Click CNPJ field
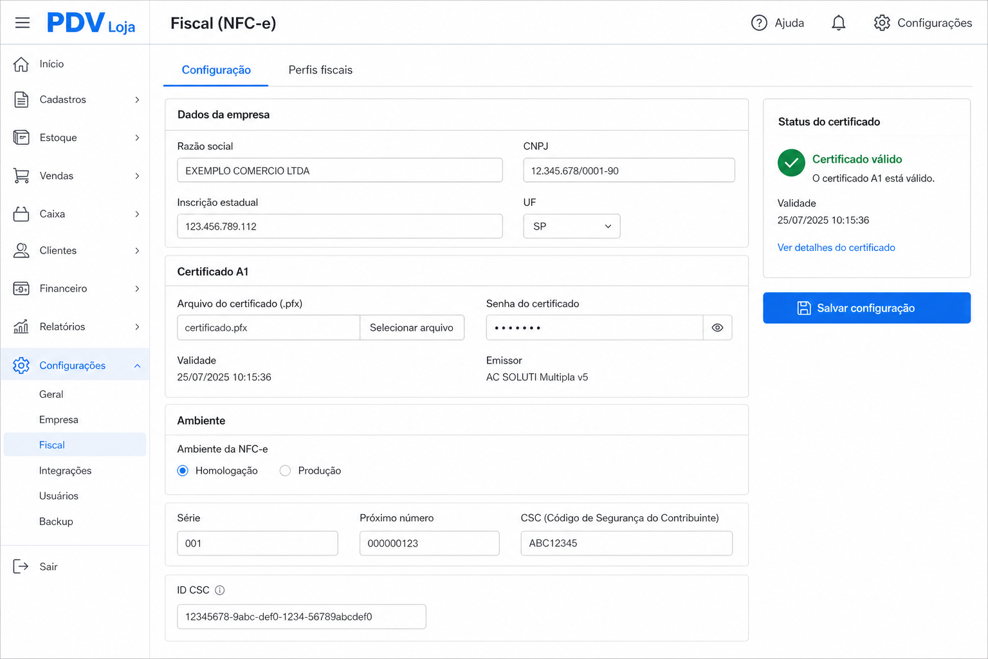The width and height of the screenshot is (988, 659). tap(629, 171)
